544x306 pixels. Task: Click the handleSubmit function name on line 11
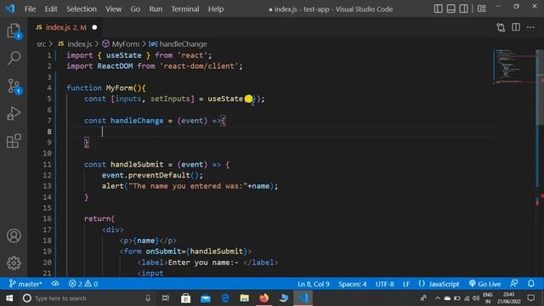coord(137,164)
